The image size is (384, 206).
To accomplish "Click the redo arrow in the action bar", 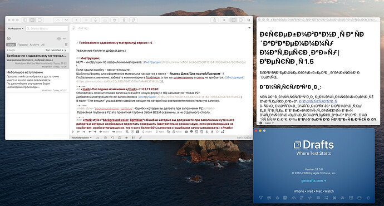I will 83,132.
